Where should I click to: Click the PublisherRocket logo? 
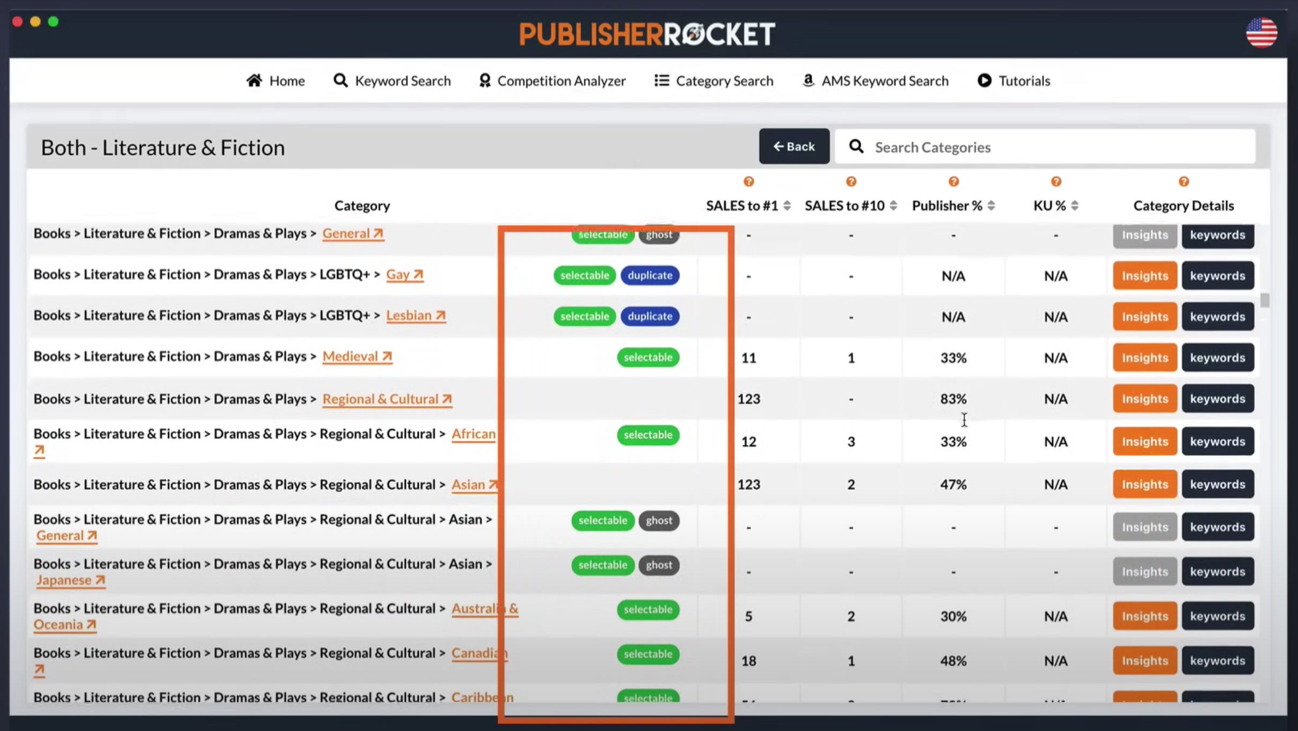(647, 34)
